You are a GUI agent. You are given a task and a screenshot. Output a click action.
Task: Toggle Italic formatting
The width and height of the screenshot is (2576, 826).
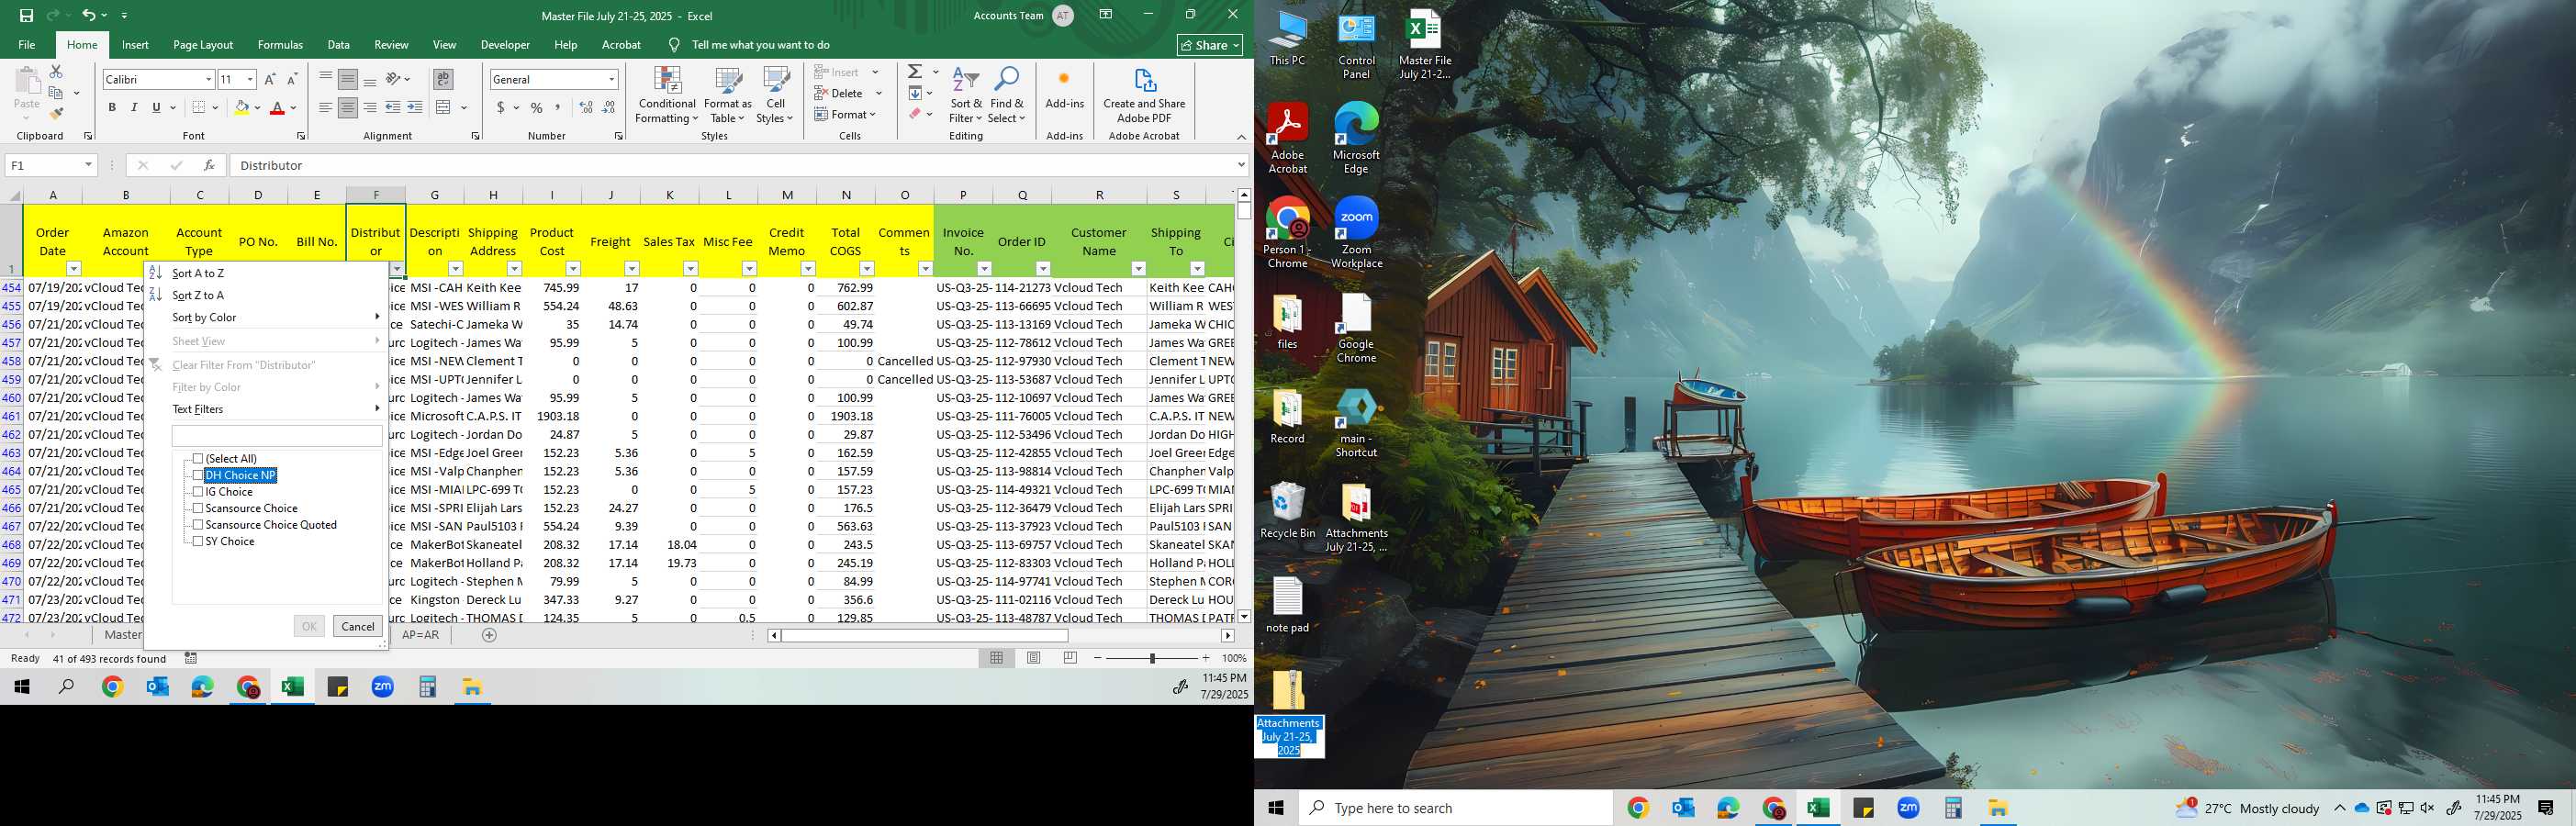134,108
